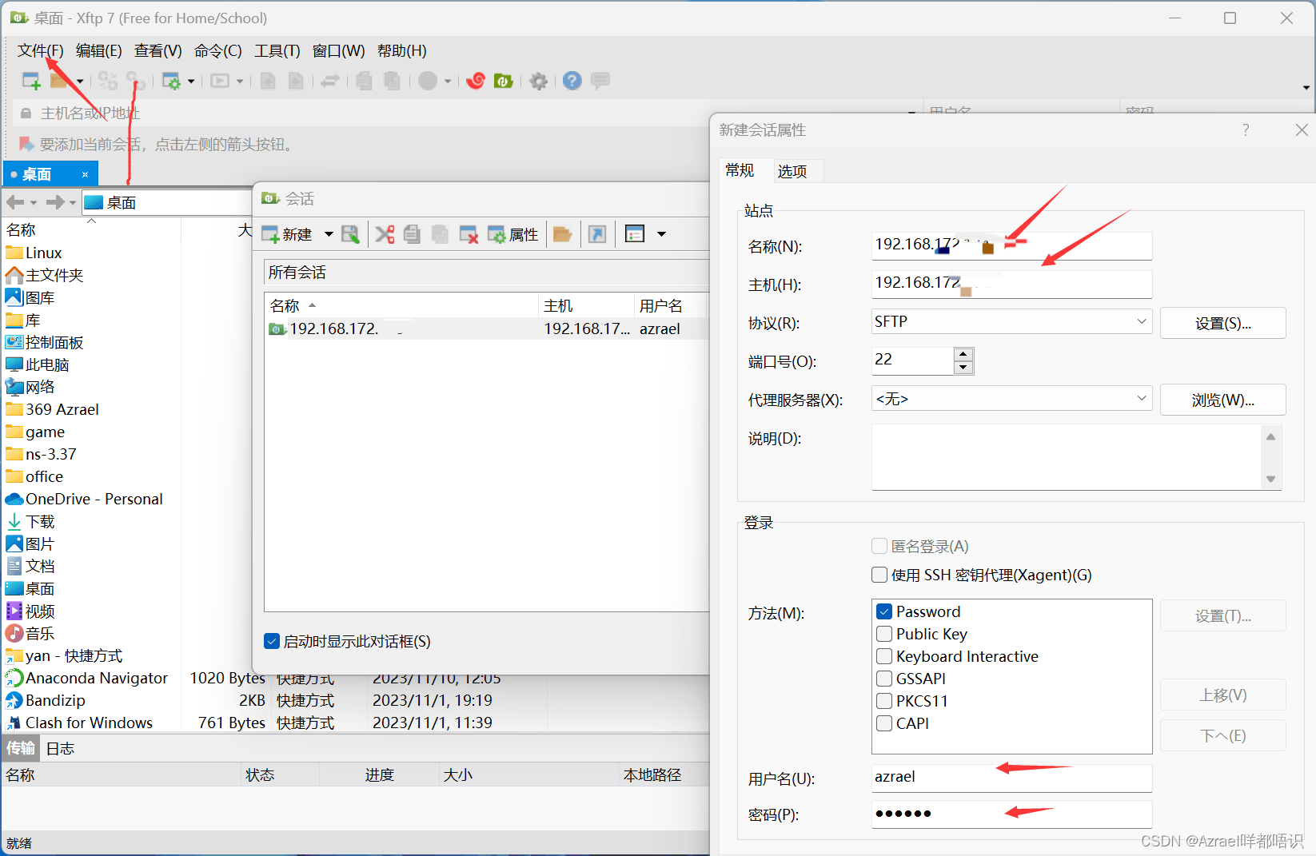This screenshot has width=1316, height=856.
Task: Open options via the gear icon in toolbar
Action: (x=539, y=81)
